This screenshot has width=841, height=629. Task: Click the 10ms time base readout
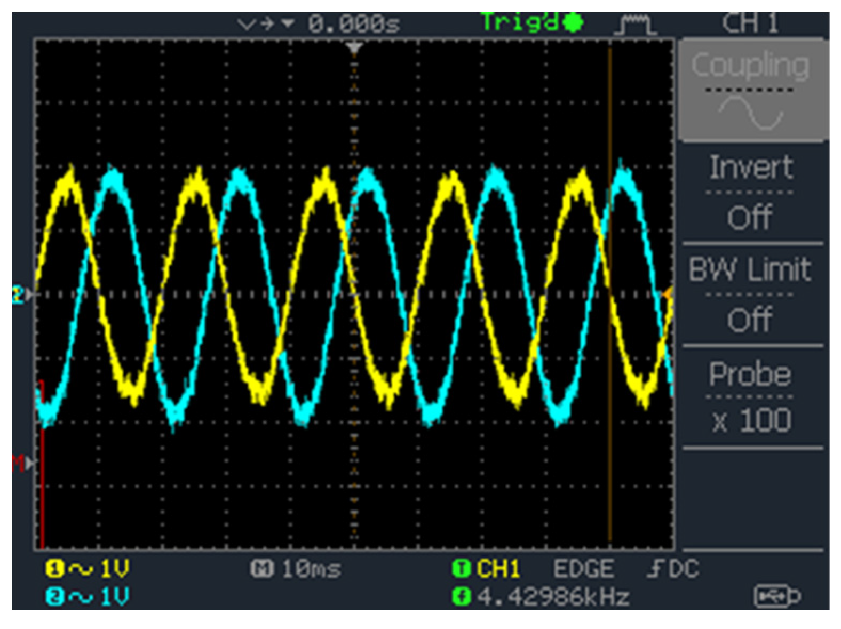pos(311,569)
